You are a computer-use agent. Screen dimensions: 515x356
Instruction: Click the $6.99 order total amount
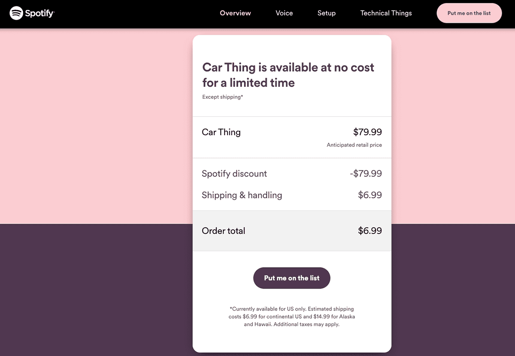tap(370, 231)
